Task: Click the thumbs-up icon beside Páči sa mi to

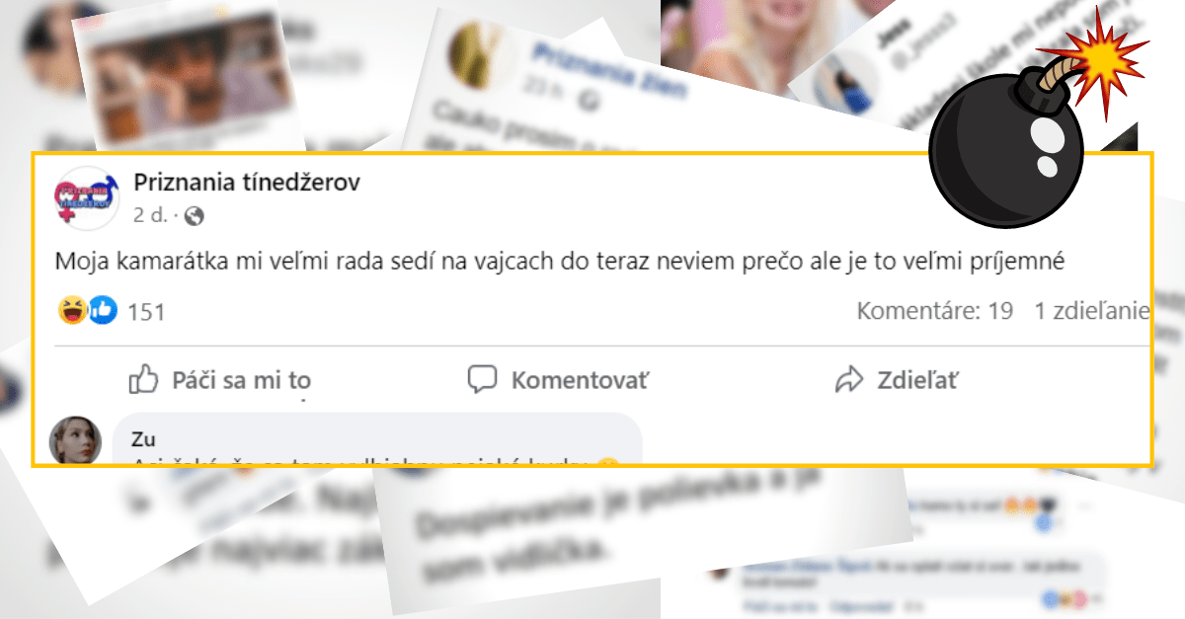Action: [x=144, y=379]
